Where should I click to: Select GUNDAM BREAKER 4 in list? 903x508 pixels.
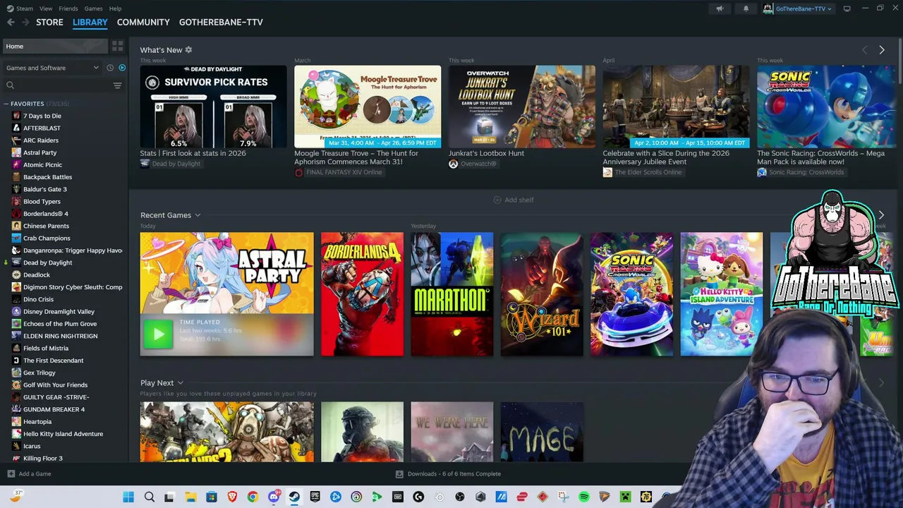(x=54, y=409)
